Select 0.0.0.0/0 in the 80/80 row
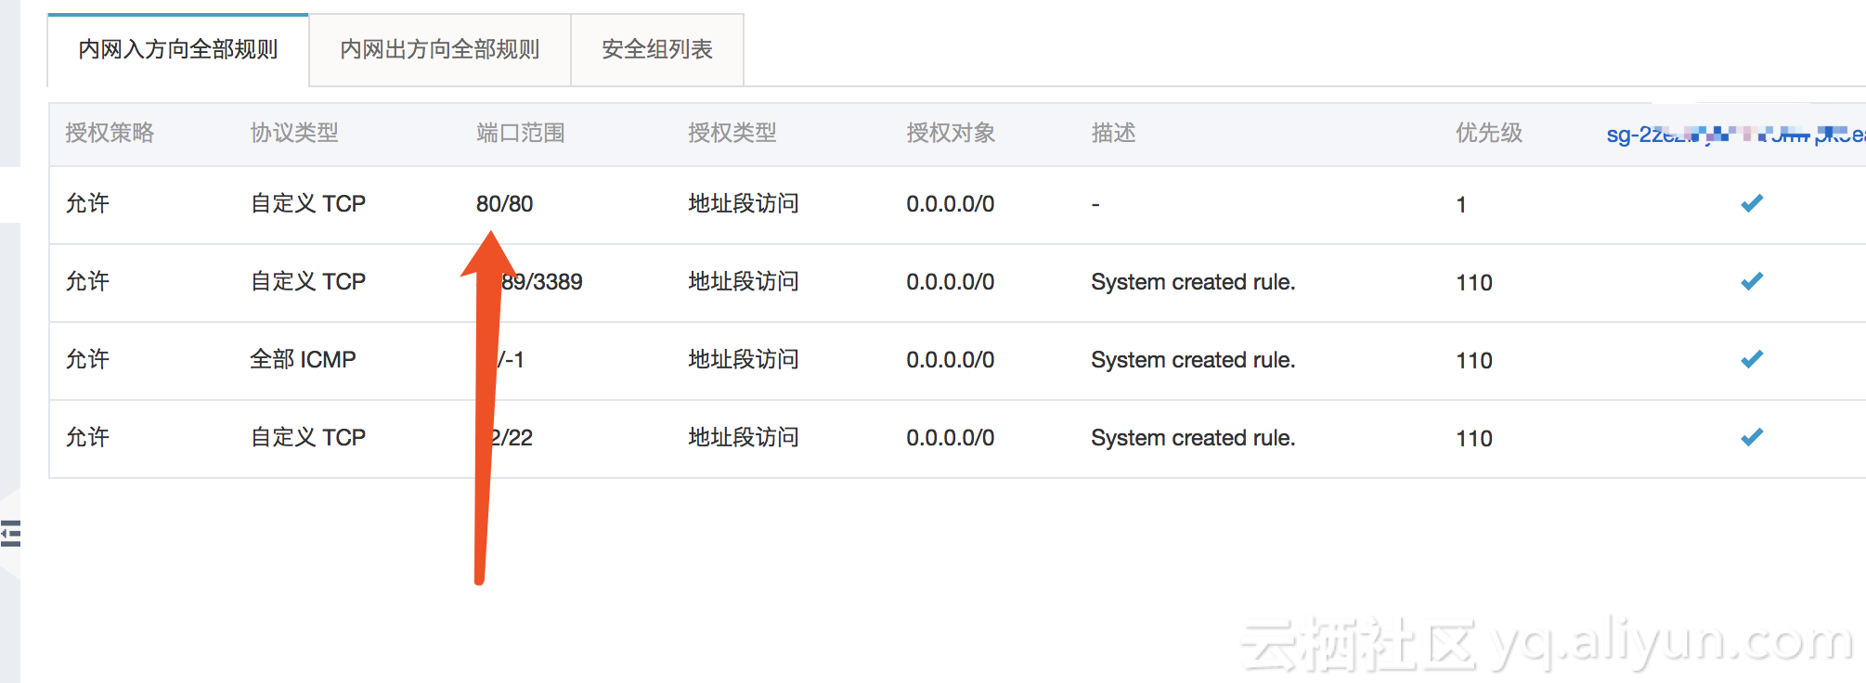Screen dimensions: 1866x683 951,204
